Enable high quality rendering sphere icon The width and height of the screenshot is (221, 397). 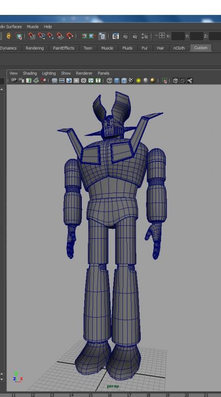153,80
